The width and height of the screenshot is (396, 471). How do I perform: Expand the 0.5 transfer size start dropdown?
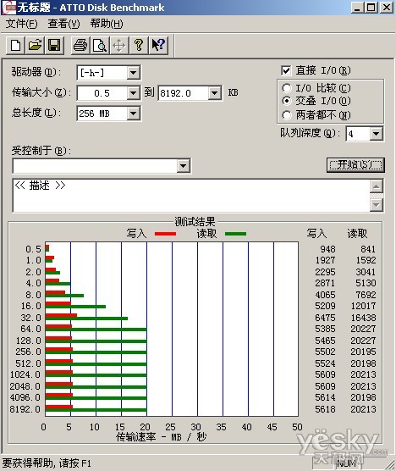click(x=133, y=93)
